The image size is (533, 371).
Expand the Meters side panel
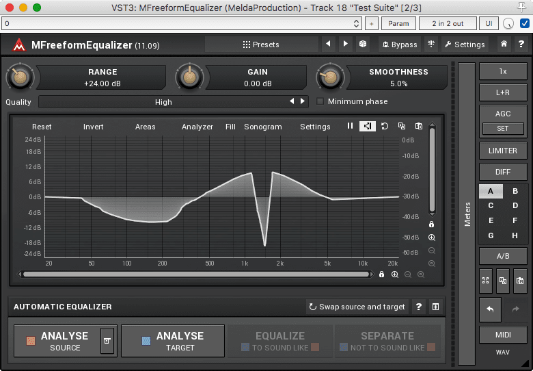pyautogui.click(x=467, y=214)
